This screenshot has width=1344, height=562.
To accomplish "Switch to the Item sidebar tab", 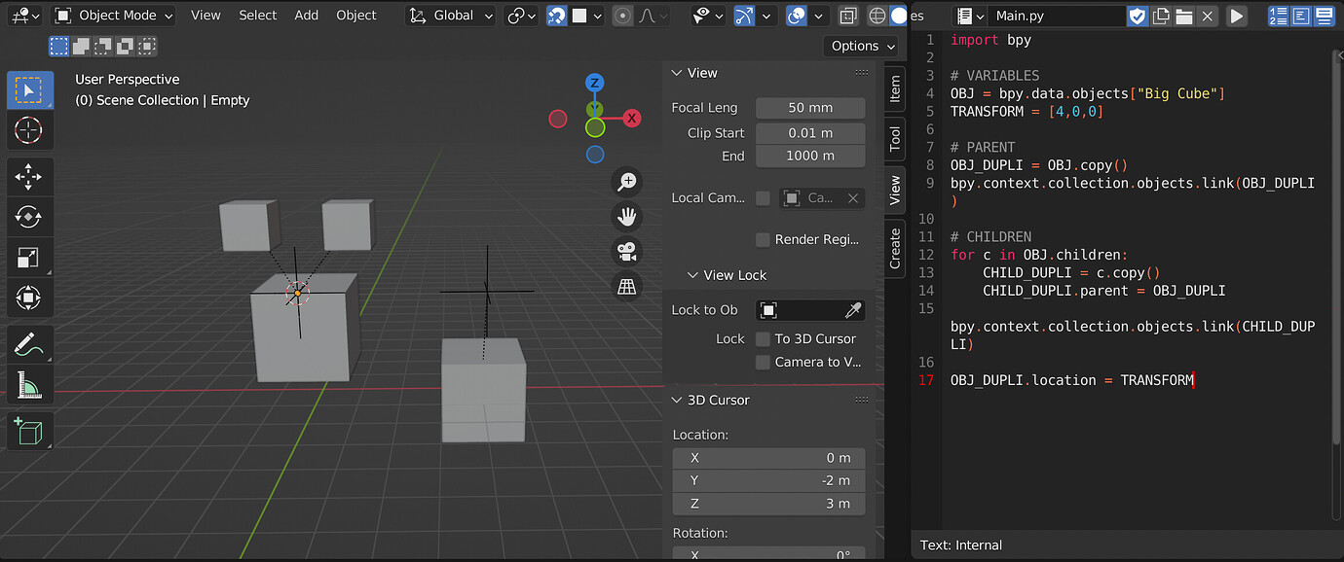I will tap(895, 89).
